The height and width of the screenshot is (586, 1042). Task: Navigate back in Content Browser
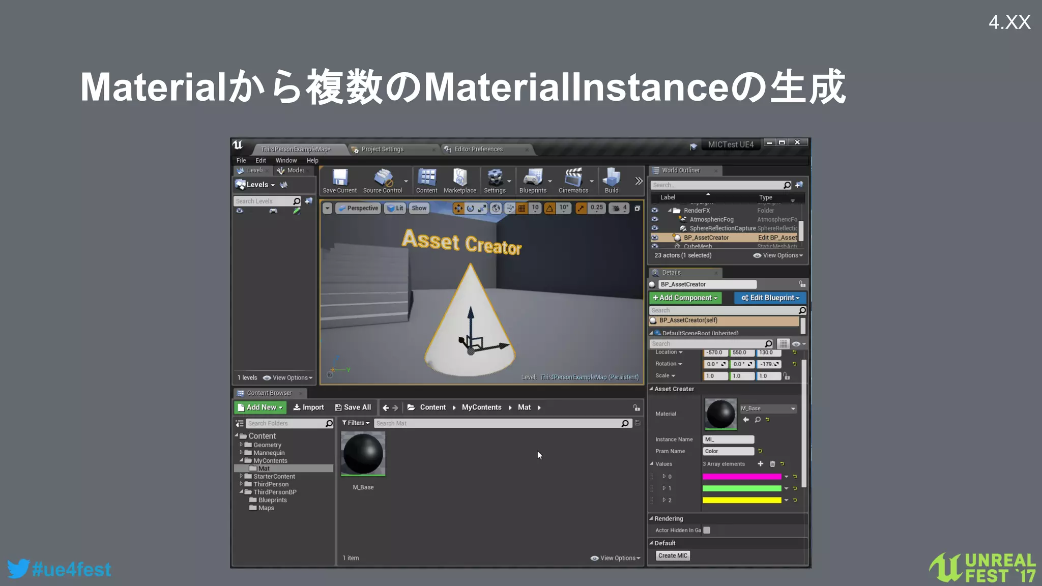[386, 407]
